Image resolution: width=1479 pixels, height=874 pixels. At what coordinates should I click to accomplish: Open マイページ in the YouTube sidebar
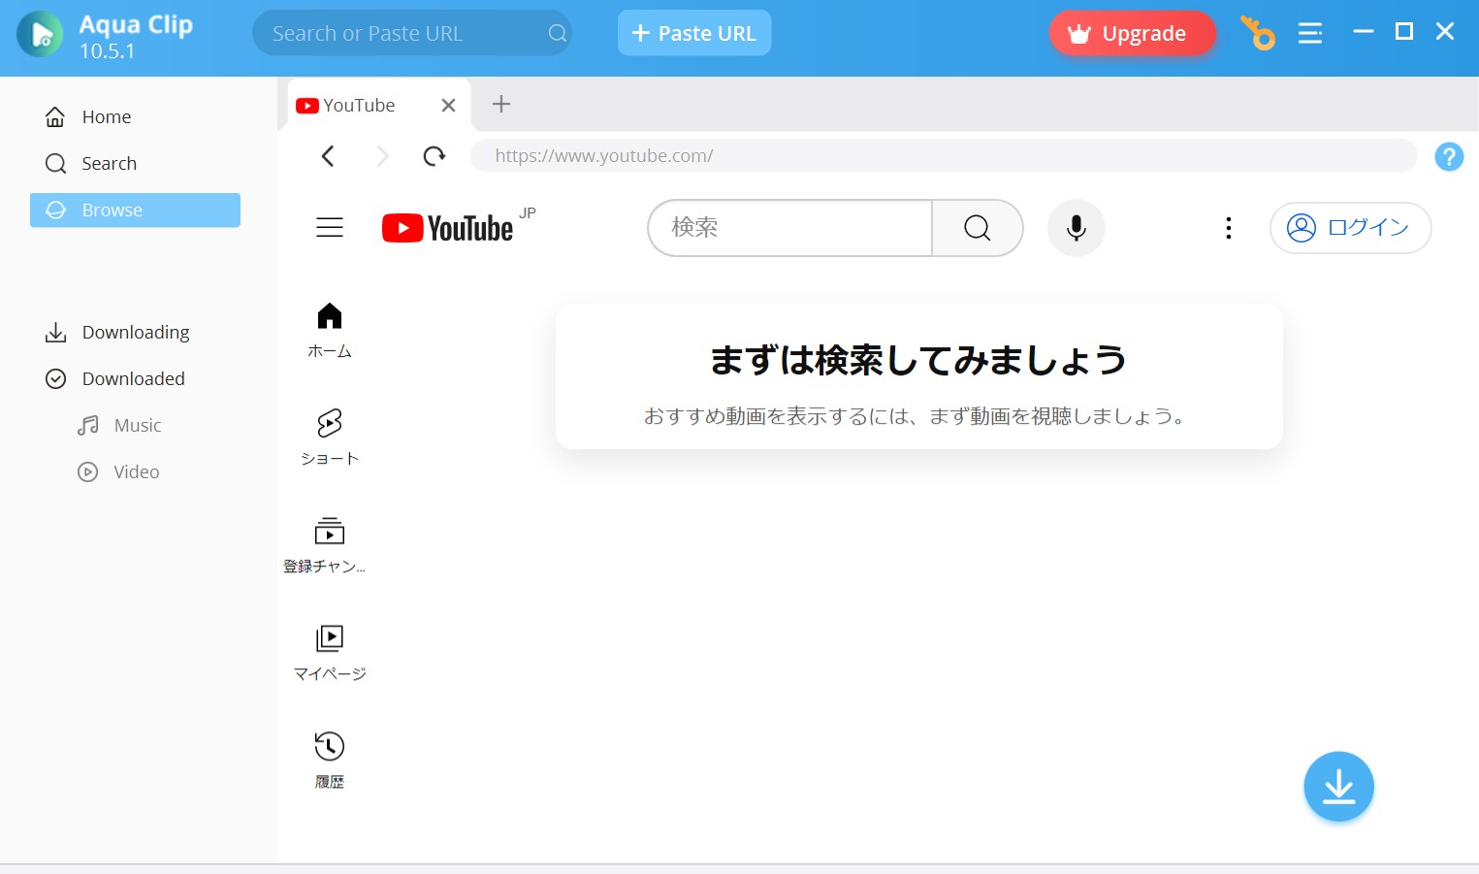[330, 654]
